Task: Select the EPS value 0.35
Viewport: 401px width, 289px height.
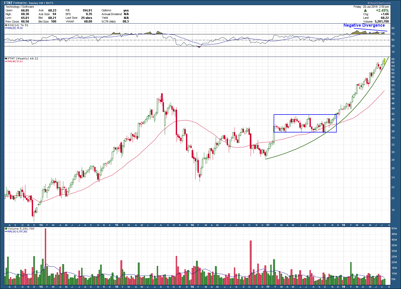Action: pos(89,14)
